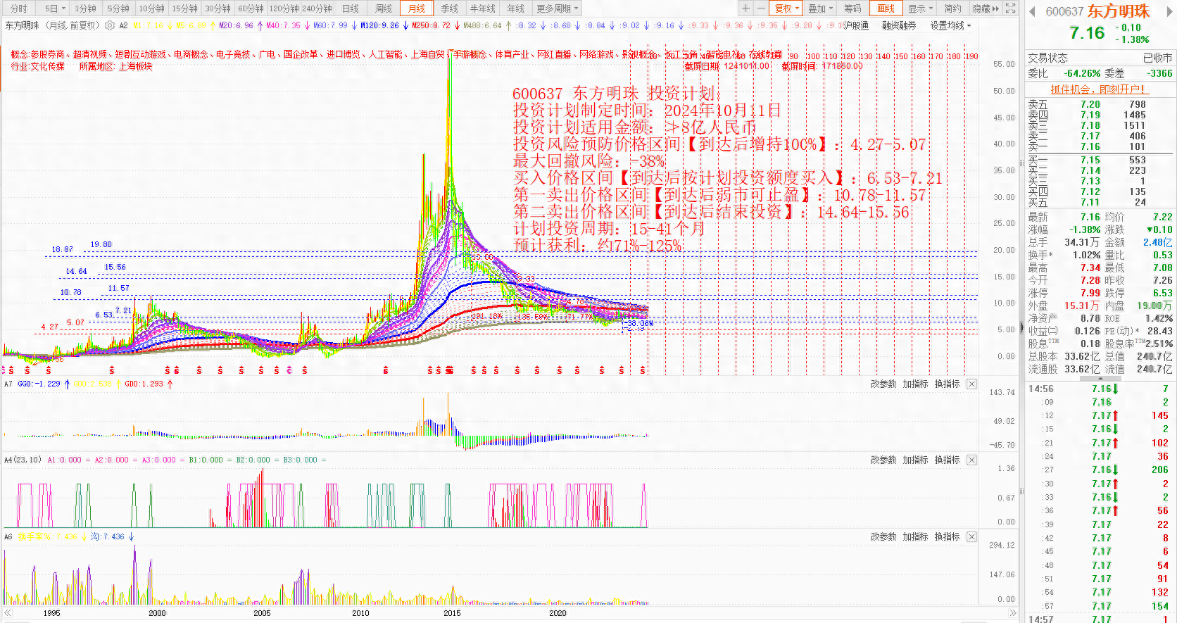The image size is (1177, 623).
Task: Click the 沪股通 label
Action: [857, 25]
